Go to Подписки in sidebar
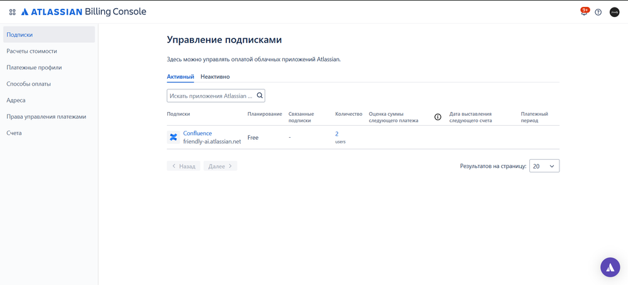The width and height of the screenshot is (628, 285). pyautogui.click(x=49, y=35)
